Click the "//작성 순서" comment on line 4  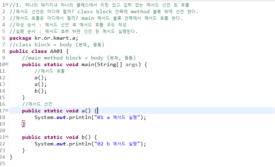(68, 25)
